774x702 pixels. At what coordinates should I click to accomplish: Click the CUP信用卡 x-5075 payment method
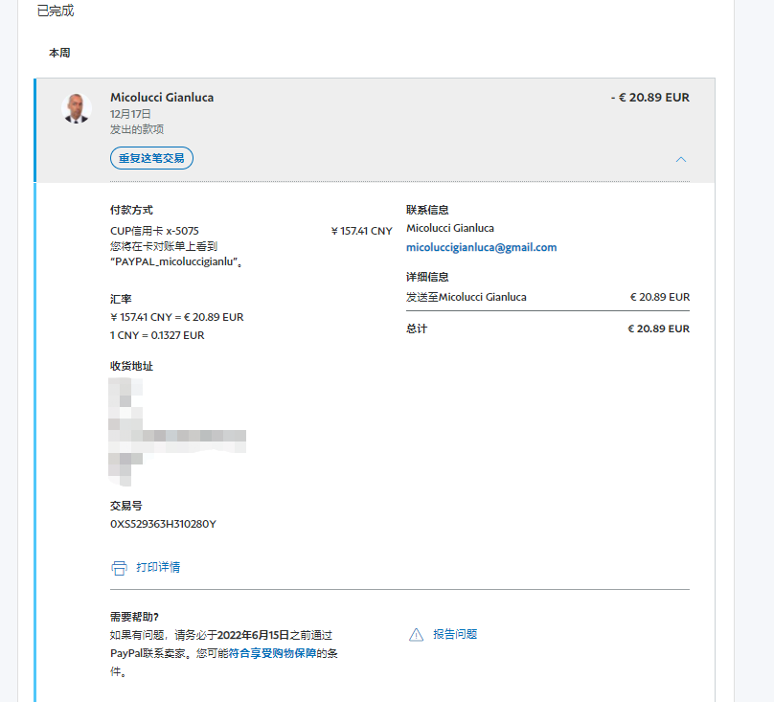(x=154, y=231)
